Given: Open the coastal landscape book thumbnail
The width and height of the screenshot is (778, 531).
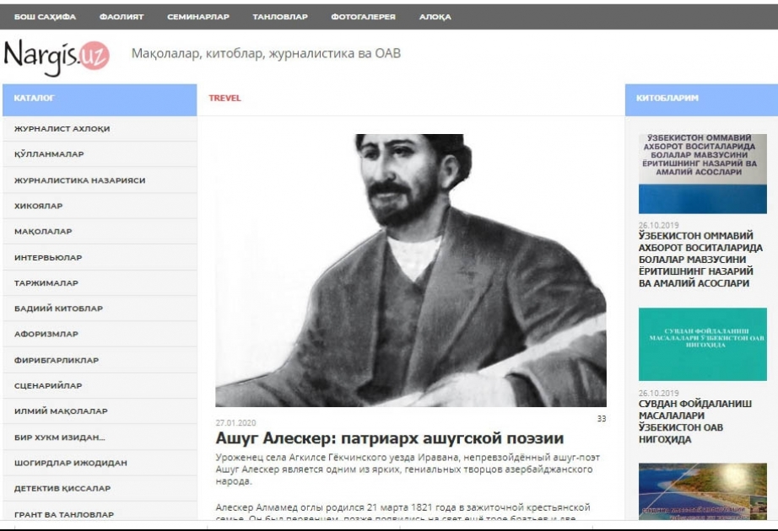Looking at the screenshot, I should coord(703,491).
